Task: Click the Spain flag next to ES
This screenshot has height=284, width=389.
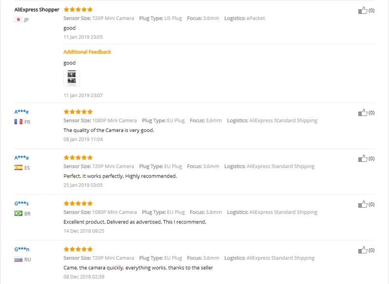Action: point(18,167)
